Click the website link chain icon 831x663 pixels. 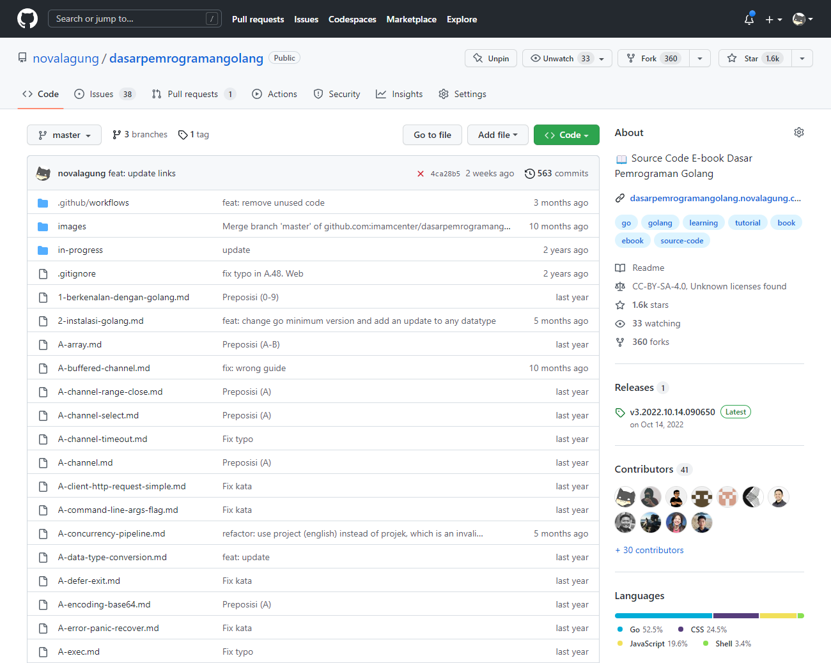(620, 199)
